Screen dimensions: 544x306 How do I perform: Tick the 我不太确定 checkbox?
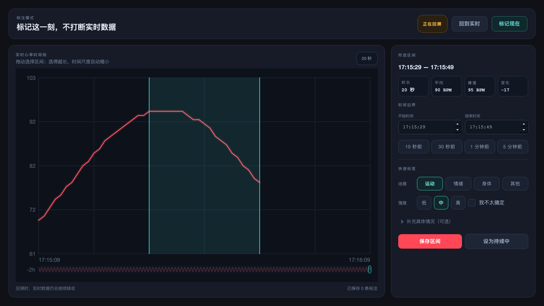472,203
